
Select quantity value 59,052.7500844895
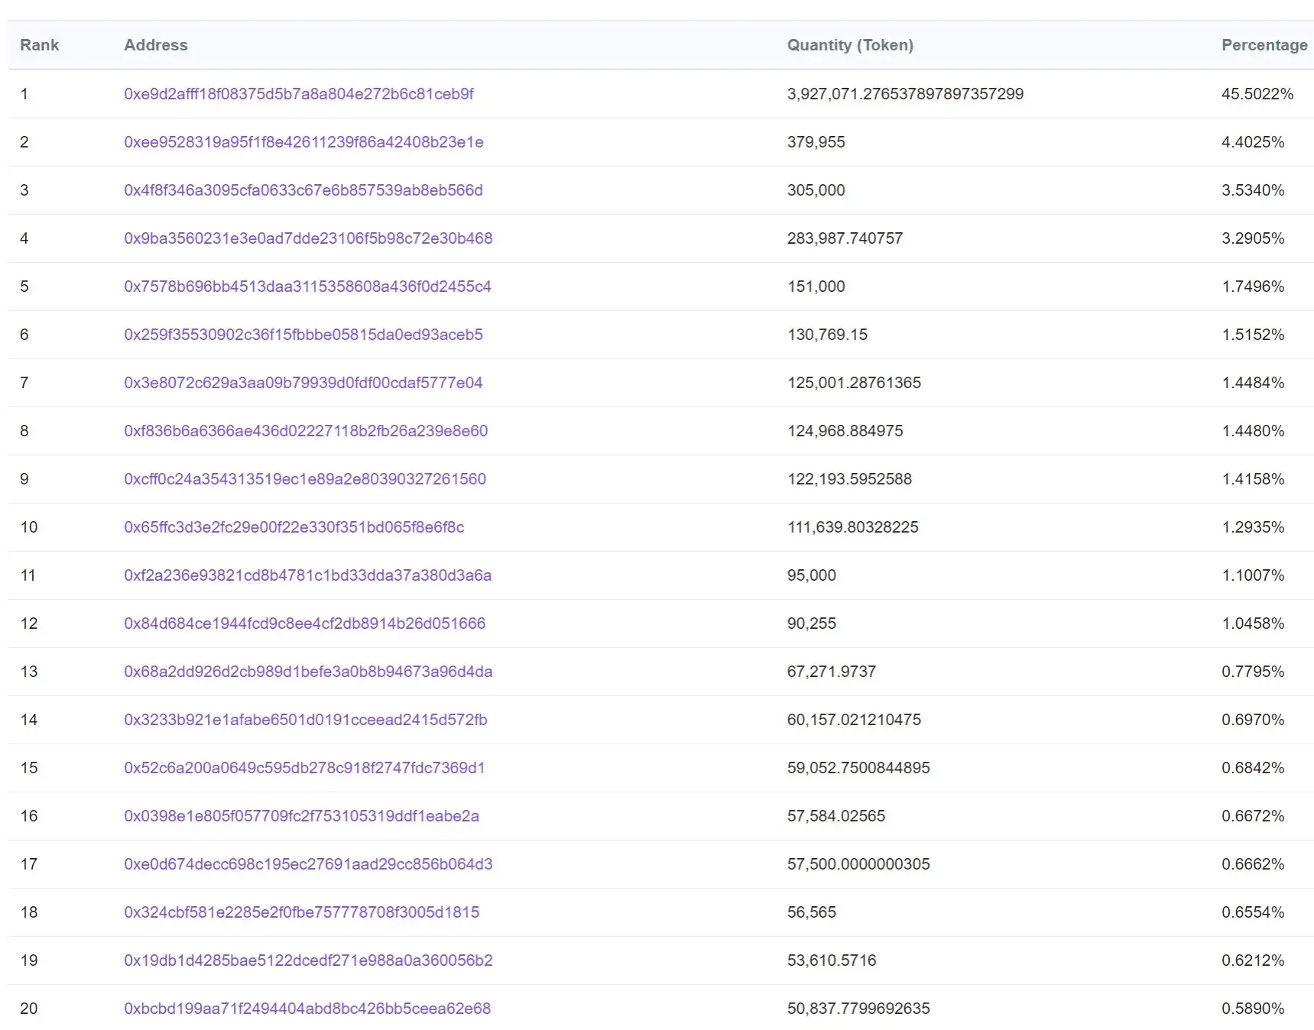(x=859, y=768)
